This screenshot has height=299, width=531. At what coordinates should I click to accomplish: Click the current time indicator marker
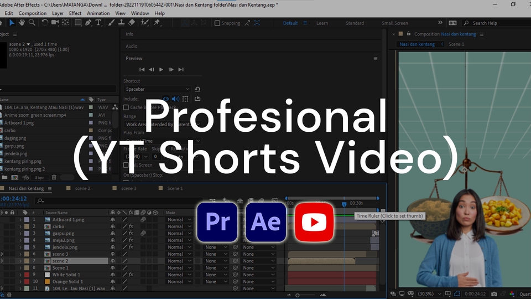(344, 204)
